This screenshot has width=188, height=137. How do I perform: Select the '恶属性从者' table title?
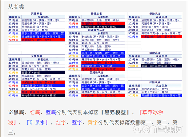(97, 72)
